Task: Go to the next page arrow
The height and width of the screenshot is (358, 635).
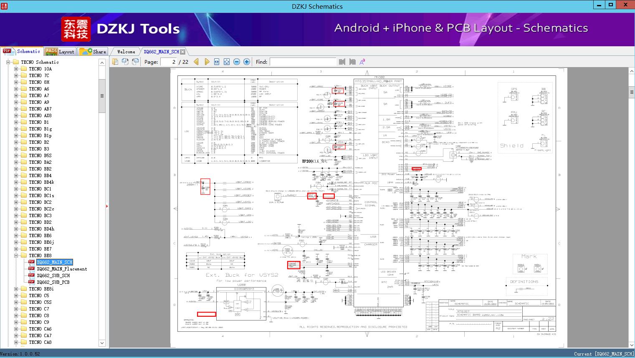Action: coord(207,62)
